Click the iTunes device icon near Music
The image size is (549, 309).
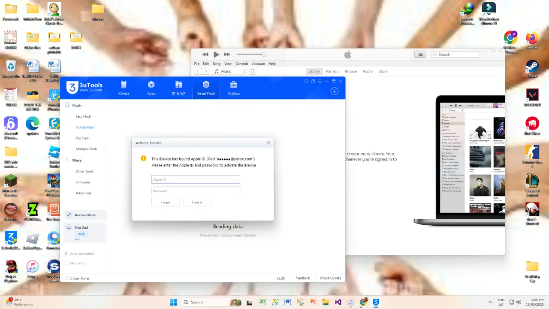(253, 71)
